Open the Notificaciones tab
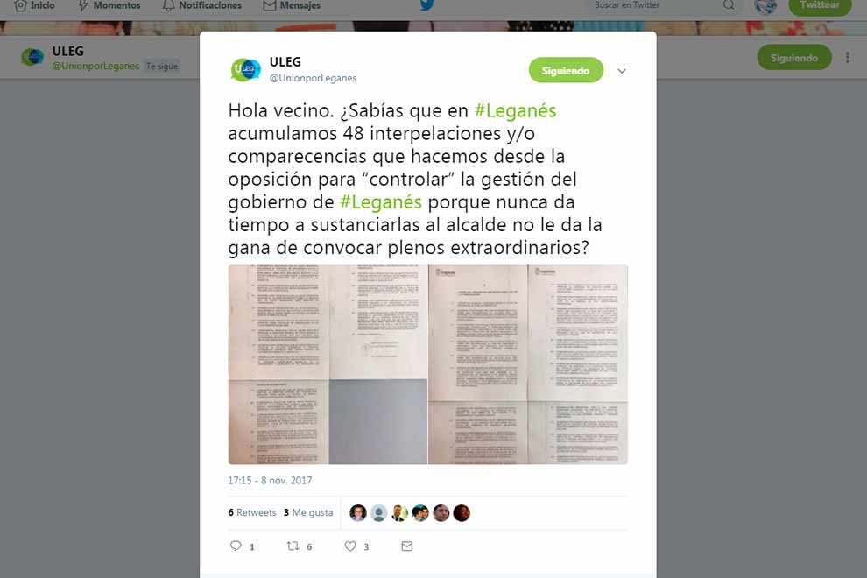Image resolution: width=867 pixels, height=578 pixels. [202, 5]
